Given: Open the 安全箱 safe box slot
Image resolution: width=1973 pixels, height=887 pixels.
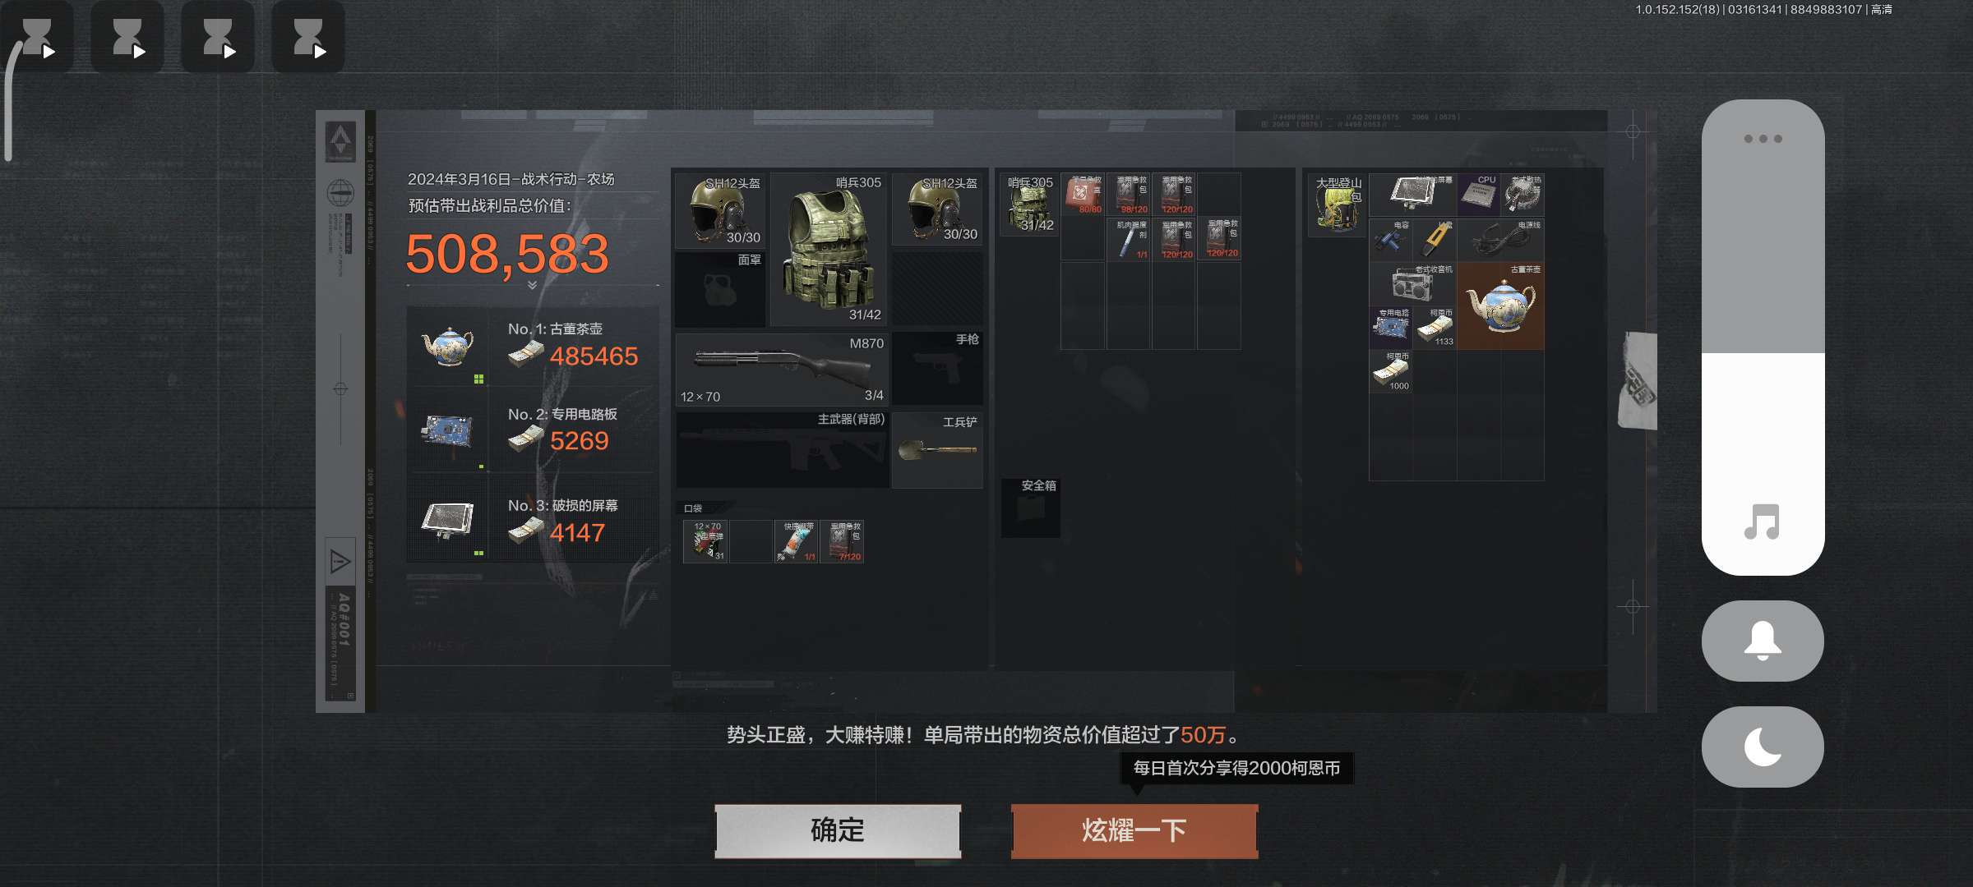Looking at the screenshot, I should (x=1030, y=507).
